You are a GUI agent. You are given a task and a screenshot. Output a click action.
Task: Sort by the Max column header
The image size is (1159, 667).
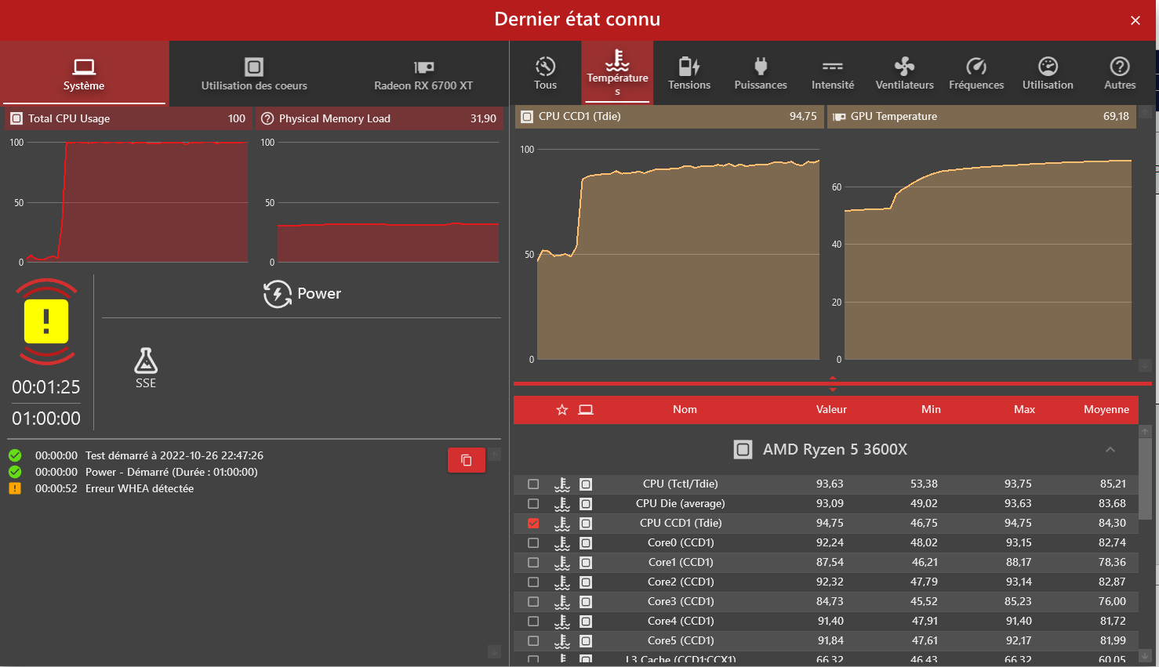coord(1024,409)
